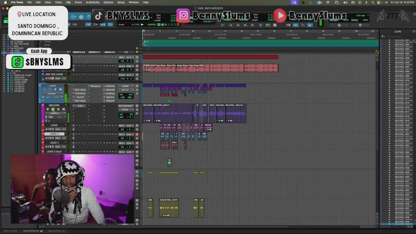Open the High End send on Leads track
416x234 pixels.
(110, 97)
